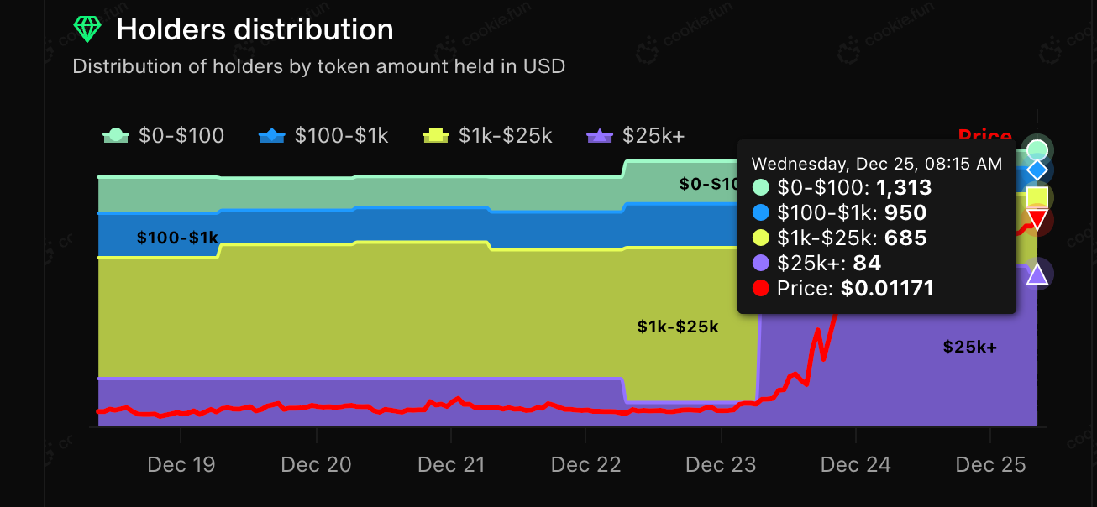Click the red Price dot in the tooltip

coord(761,288)
